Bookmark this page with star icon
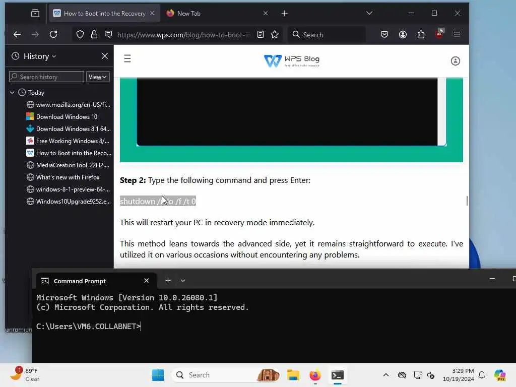Screen dimensions: 516x387 (275, 34)
